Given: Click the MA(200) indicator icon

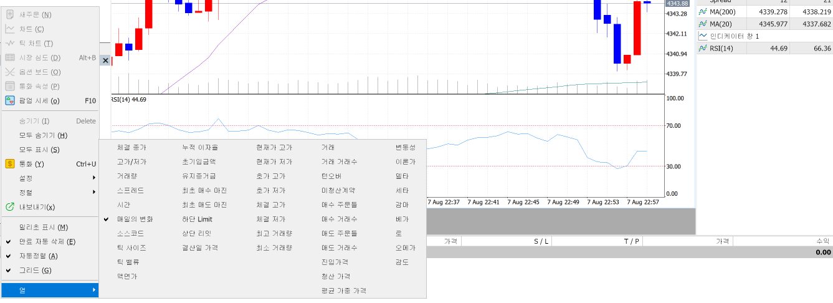Looking at the screenshot, I should (703, 12).
